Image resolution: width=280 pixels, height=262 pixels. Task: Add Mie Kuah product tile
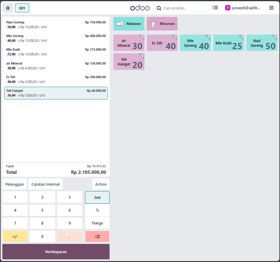coord(228,43)
